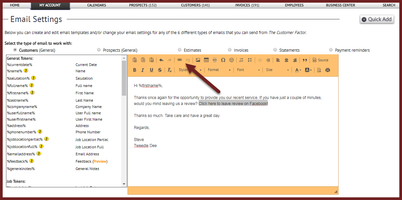Open the text color picker
The image size is (402, 200).
298,70
